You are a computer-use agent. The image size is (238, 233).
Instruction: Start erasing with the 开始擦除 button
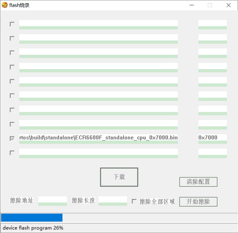[x=198, y=202]
